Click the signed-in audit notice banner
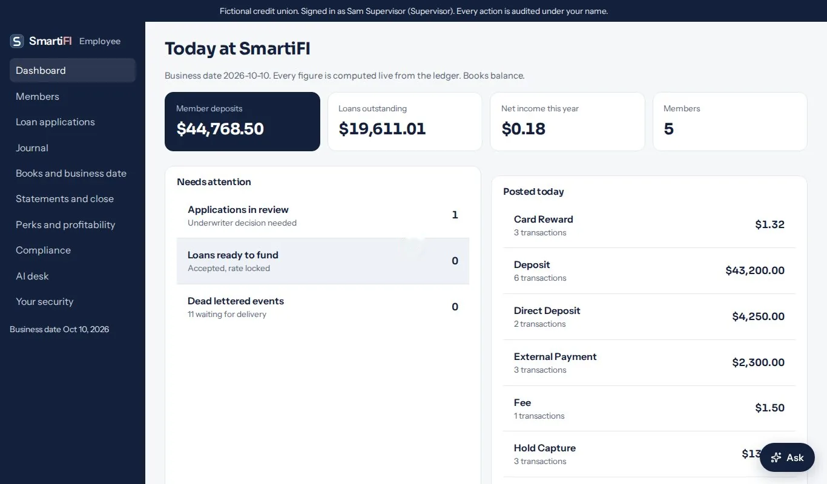This screenshot has height=484, width=827. point(413,11)
